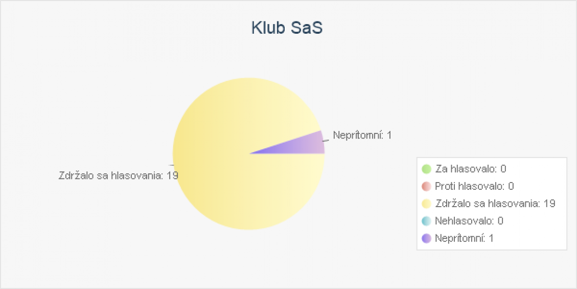Click the pointed tip of the purple slice
This screenshot has width=577, height=289.
(x=251, y=153)
